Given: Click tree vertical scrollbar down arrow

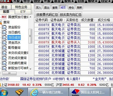Looking at the screenshot, I should pyautogui.click(x=30, y=69).
